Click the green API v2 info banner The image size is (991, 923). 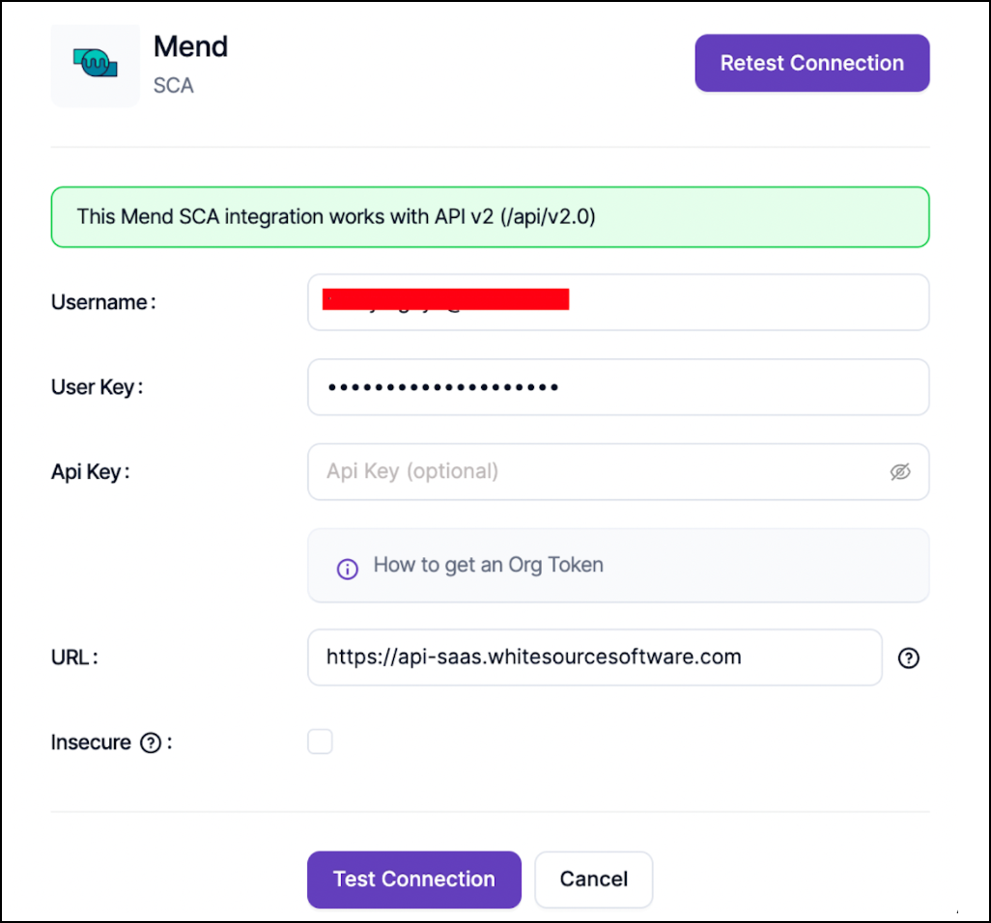coord(490,217)
